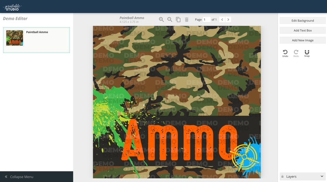Zoom in on the canvas
Screen dimensions: 327x182
(161, 19)
